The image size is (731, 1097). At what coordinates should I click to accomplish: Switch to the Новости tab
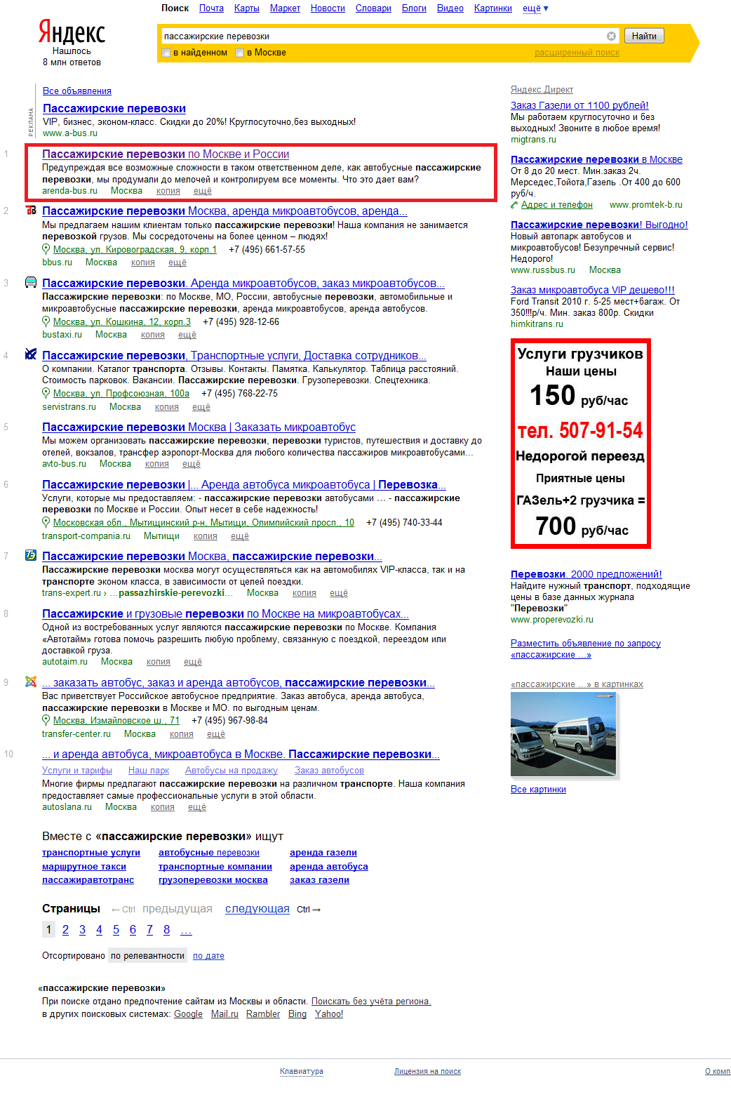328,8
